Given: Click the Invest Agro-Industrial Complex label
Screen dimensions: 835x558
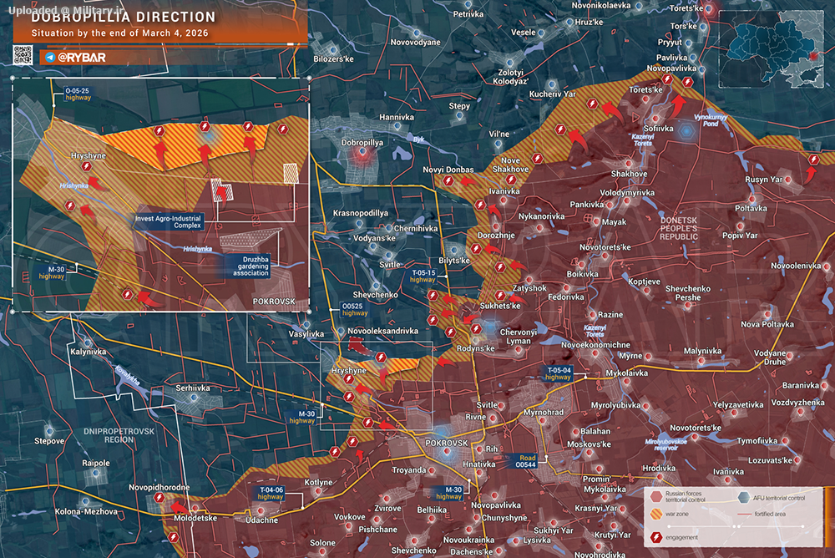Looking at the screenshot, I should tap(169, 221).
